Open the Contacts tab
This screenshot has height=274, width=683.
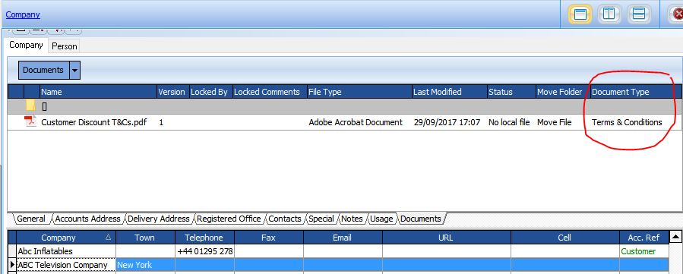285,219
